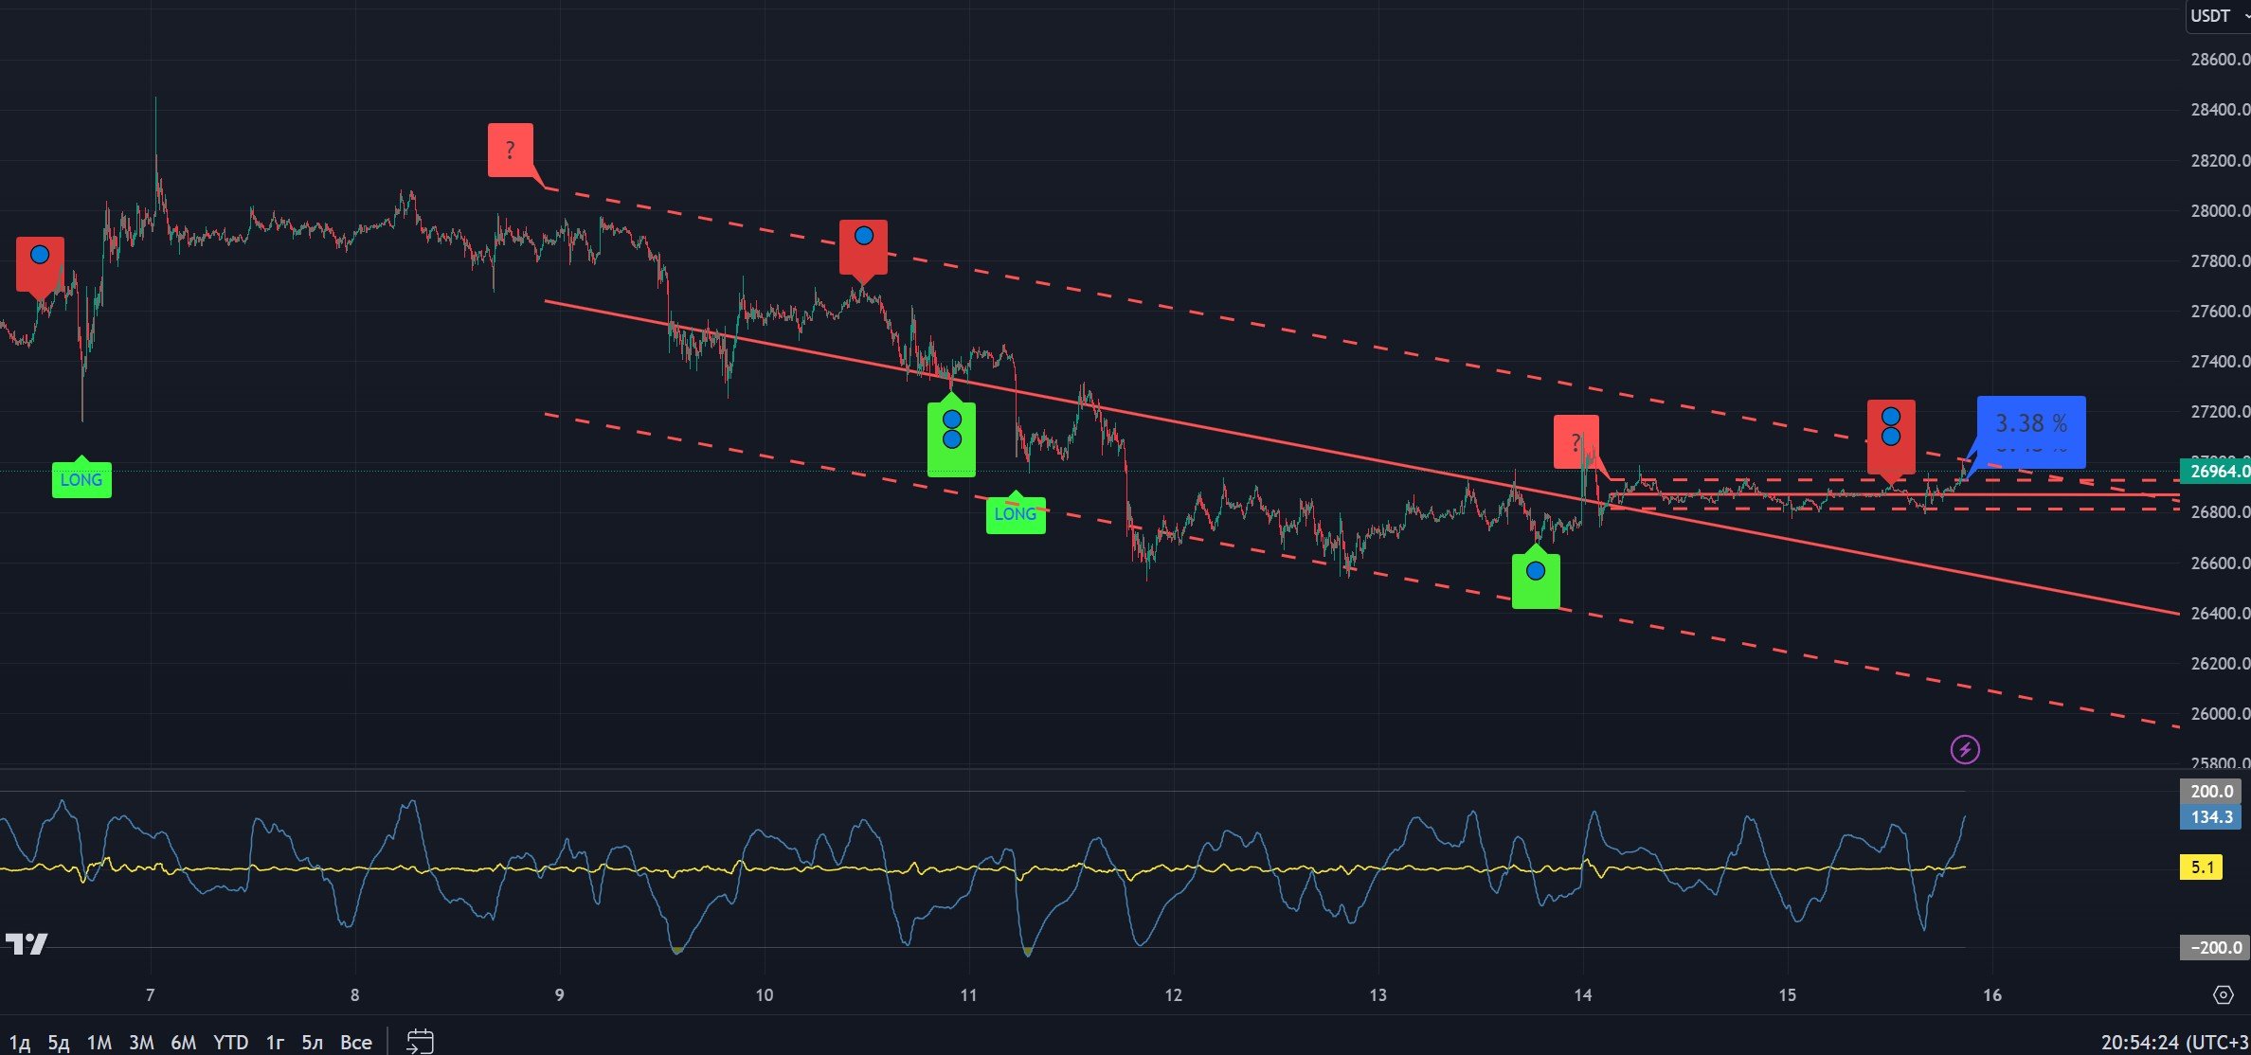The height and width of the screenshot is (1055, 2251).
Task: Click the TradingView logo
Action: [26, 943]
